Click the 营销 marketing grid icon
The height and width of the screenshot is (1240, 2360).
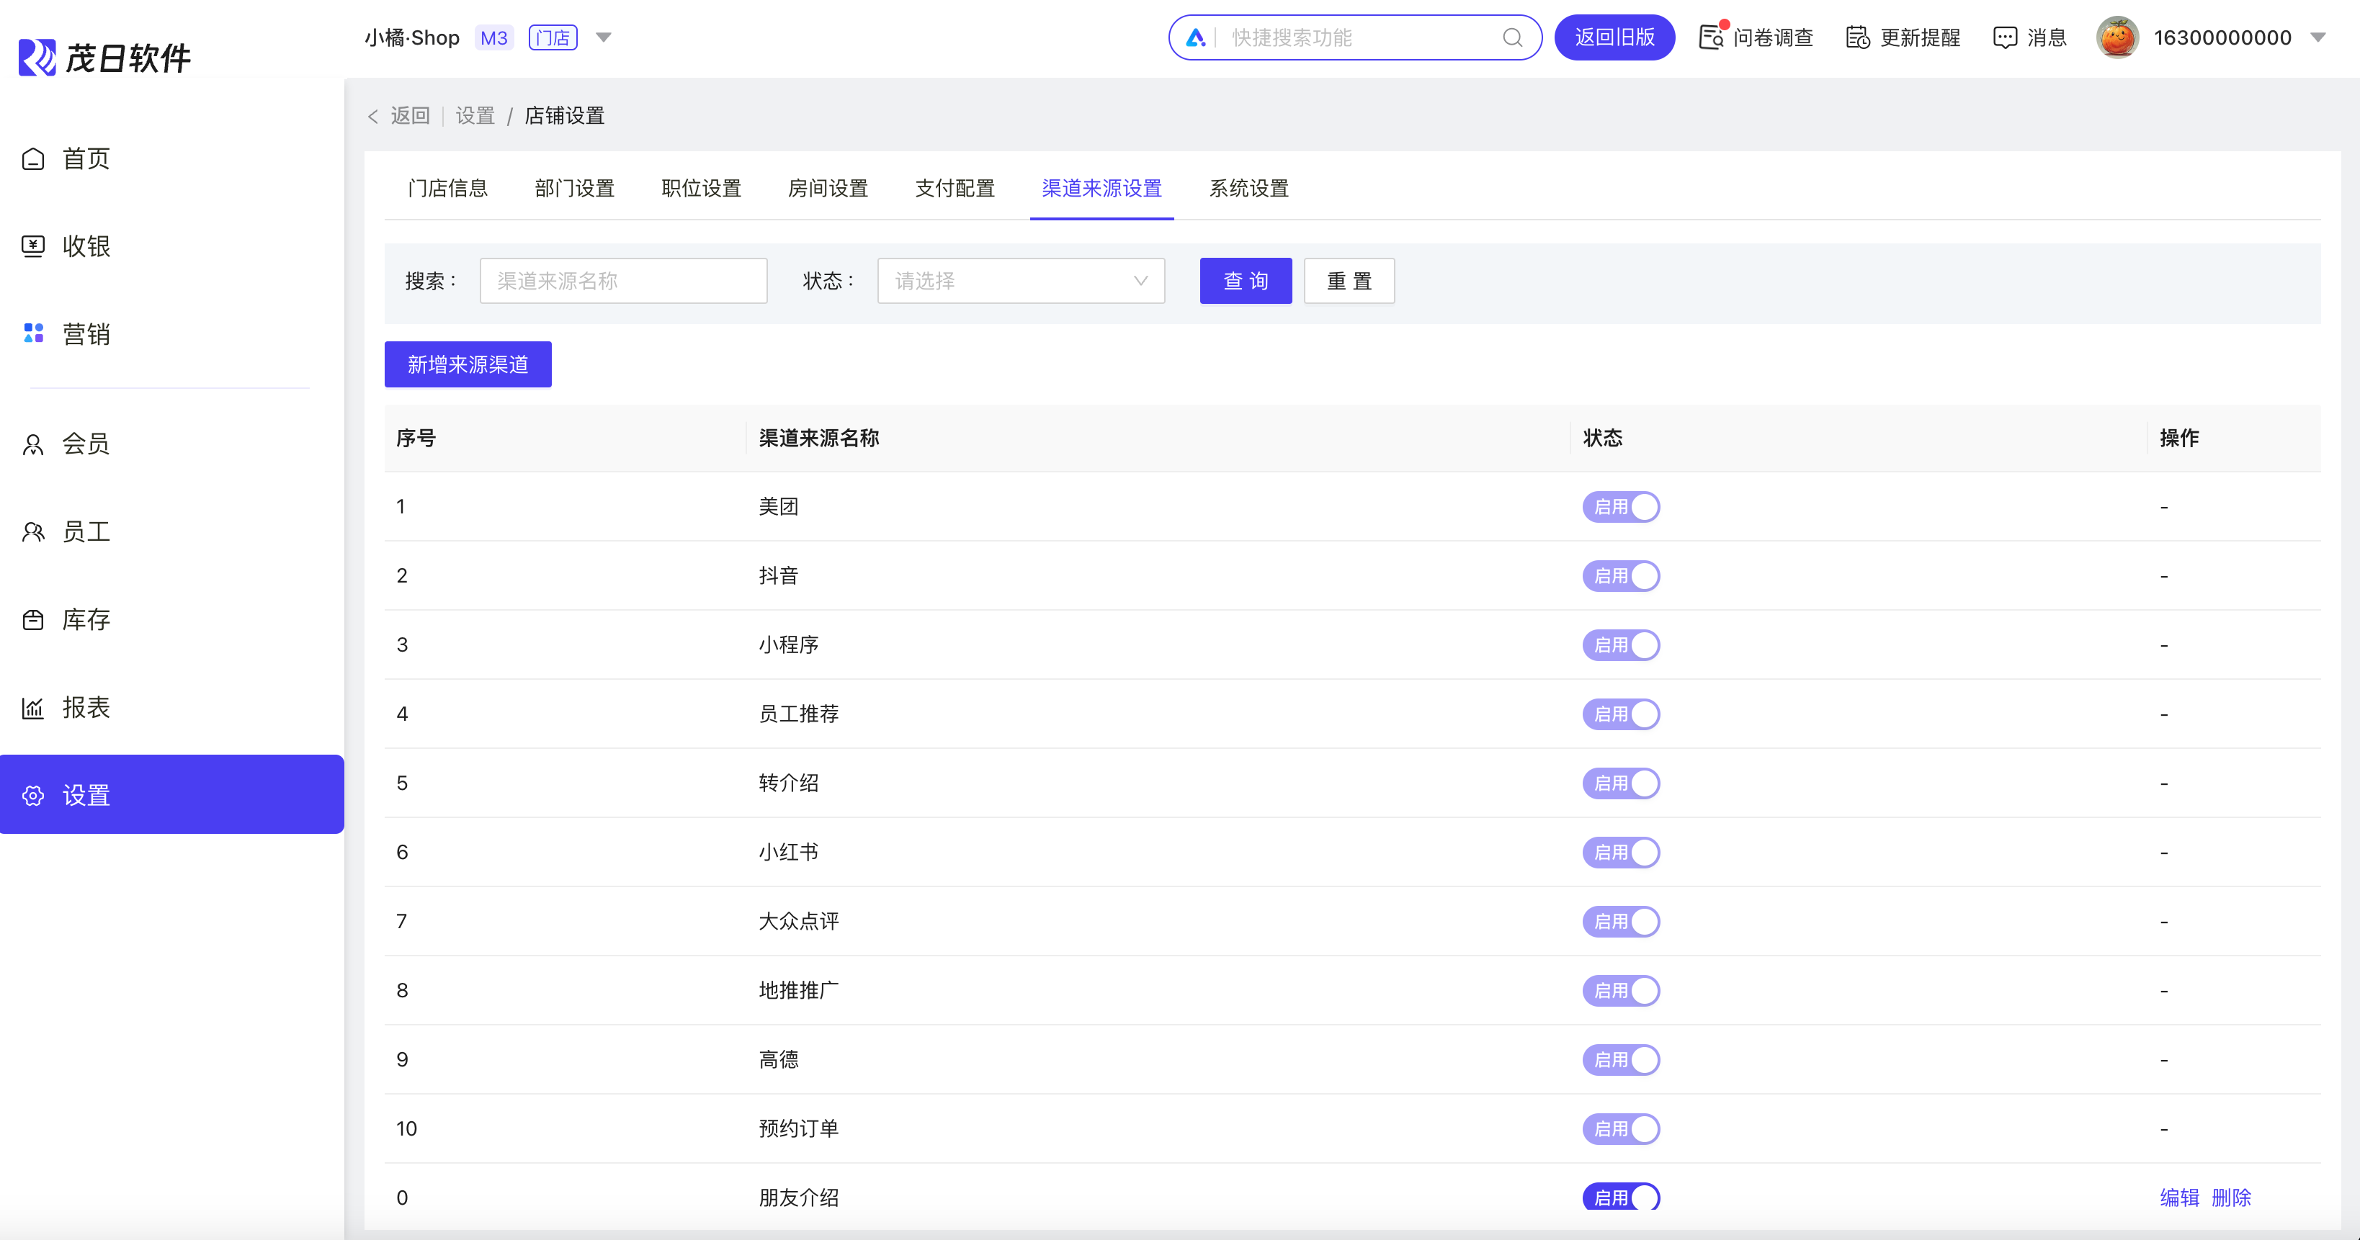tap(33, 334)
